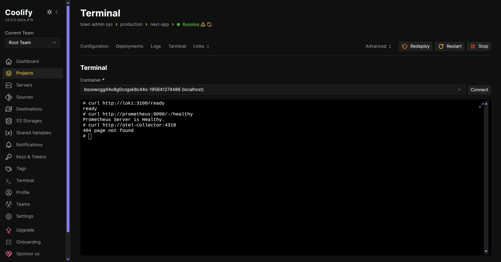Viewport: 501px width, 262px height.
Task: Expand terminal to fullscreen with arrows icon
Action: click(x=481, y=105)
